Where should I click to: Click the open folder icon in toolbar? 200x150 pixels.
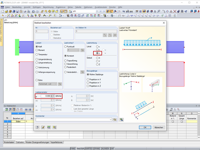click(6, 11)
